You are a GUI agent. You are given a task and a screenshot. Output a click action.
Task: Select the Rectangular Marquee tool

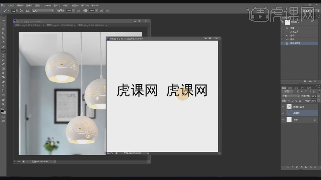coord(3,25)
